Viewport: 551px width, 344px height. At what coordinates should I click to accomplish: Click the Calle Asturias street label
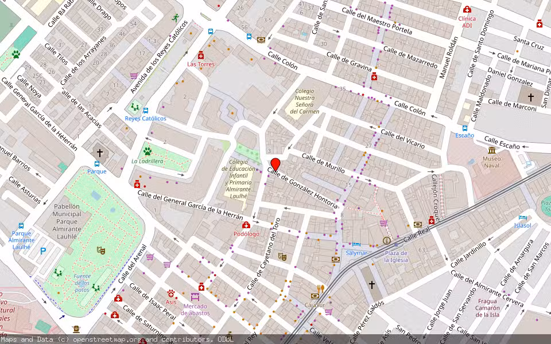click(x=25, y=190)
